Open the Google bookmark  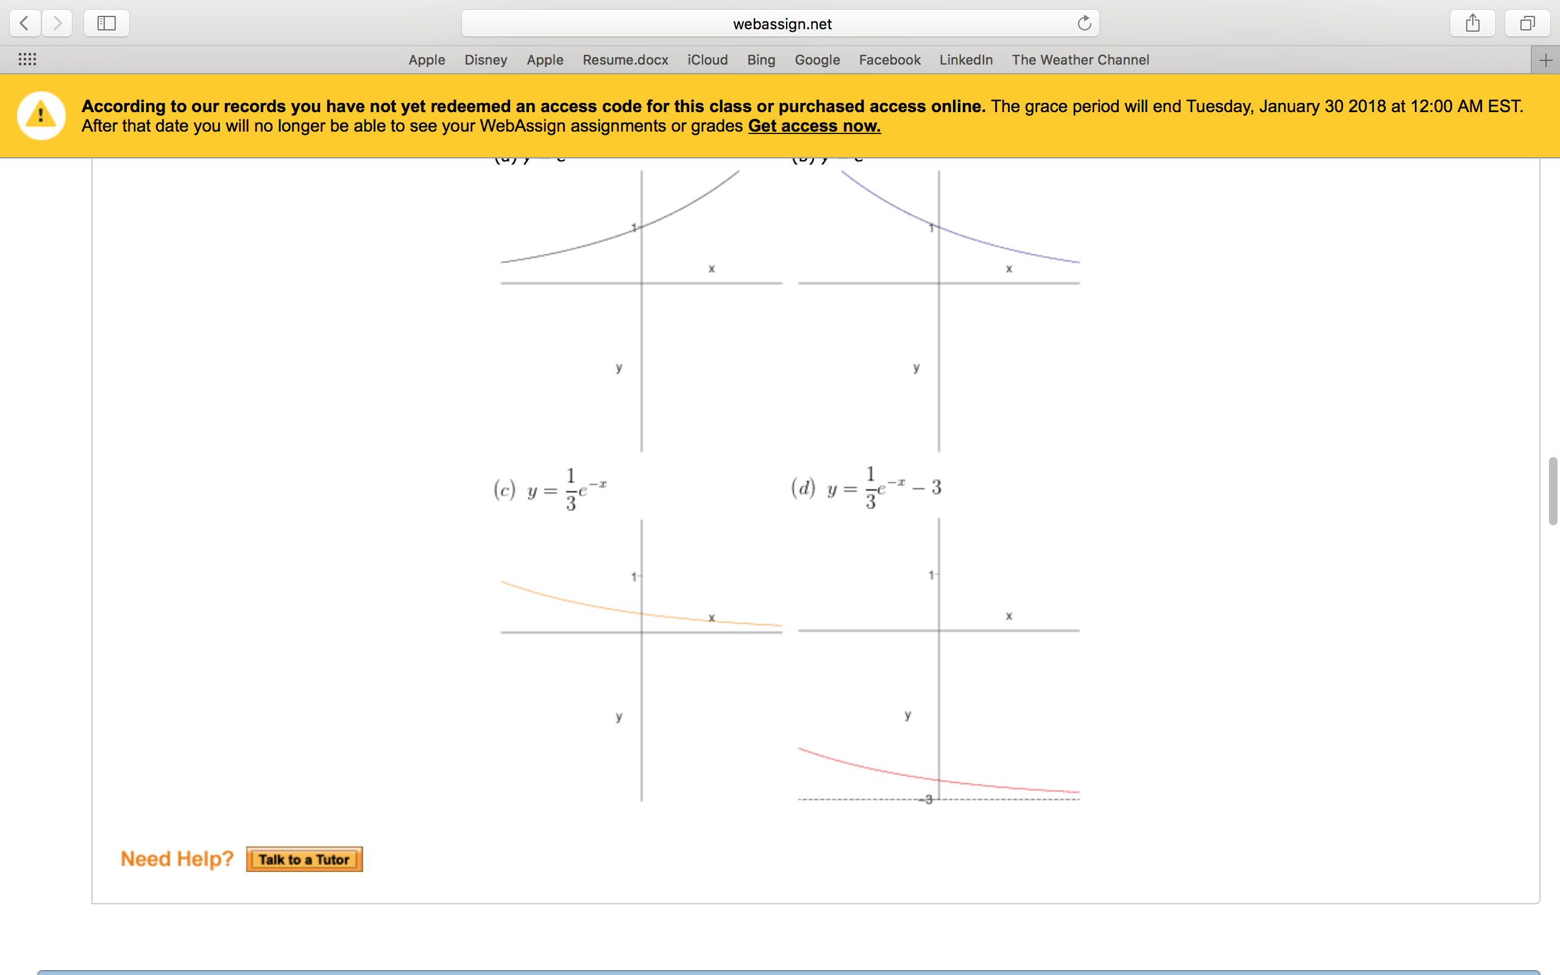pyautogui.click(x=817, y=60)
